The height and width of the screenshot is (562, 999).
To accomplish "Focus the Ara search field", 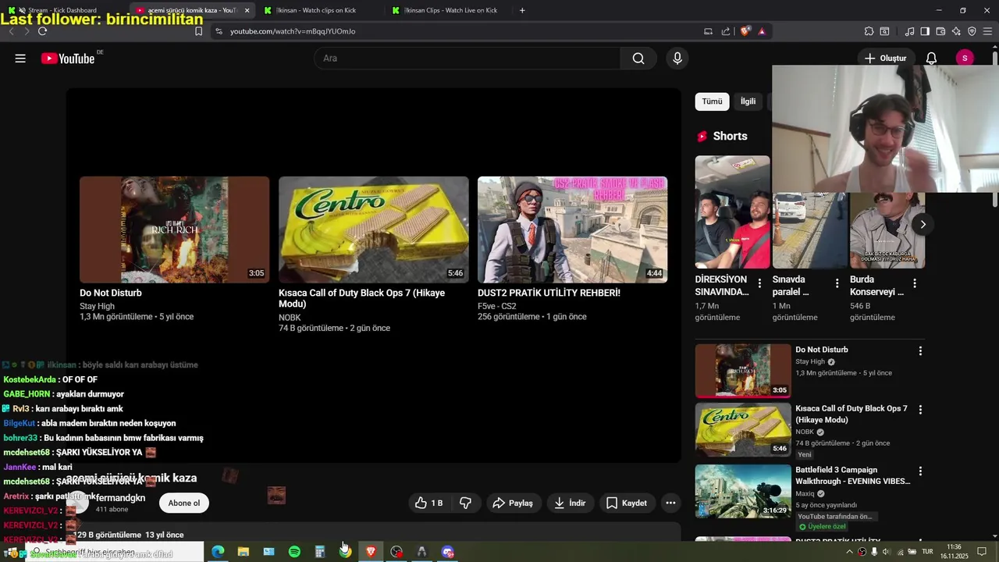I will [467, 59].
